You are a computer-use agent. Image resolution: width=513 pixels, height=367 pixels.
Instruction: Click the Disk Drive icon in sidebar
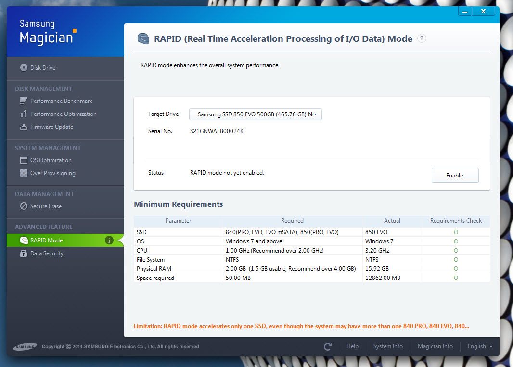[x=24, y=68]
